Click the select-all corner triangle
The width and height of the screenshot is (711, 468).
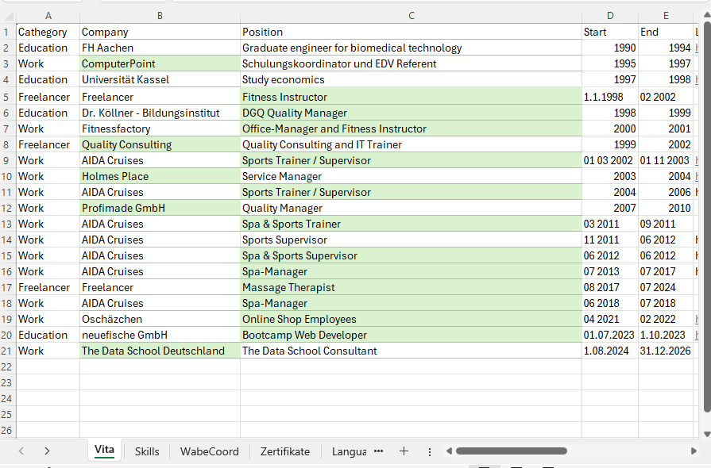pos(9,16)
